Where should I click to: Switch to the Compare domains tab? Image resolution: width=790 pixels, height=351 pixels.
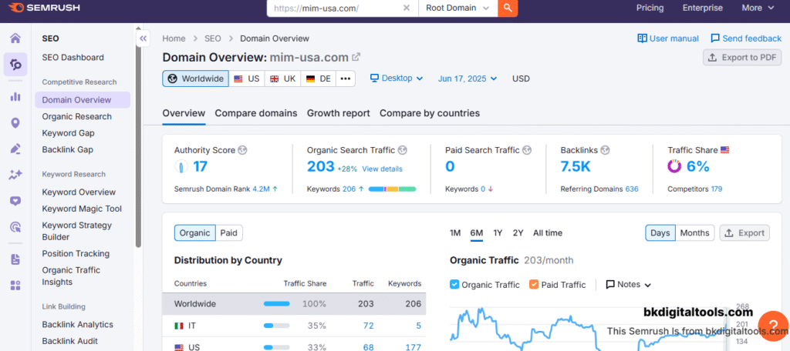coord(256,113)
